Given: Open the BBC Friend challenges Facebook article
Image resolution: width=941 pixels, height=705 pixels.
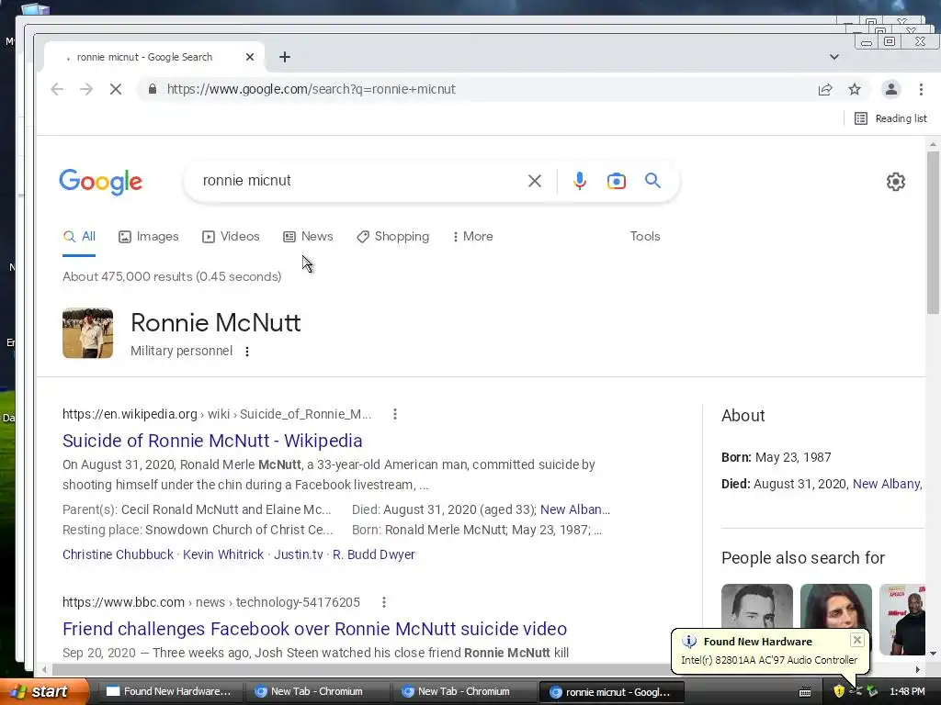Looking at the screenshot, I should [x=314, y=629].
